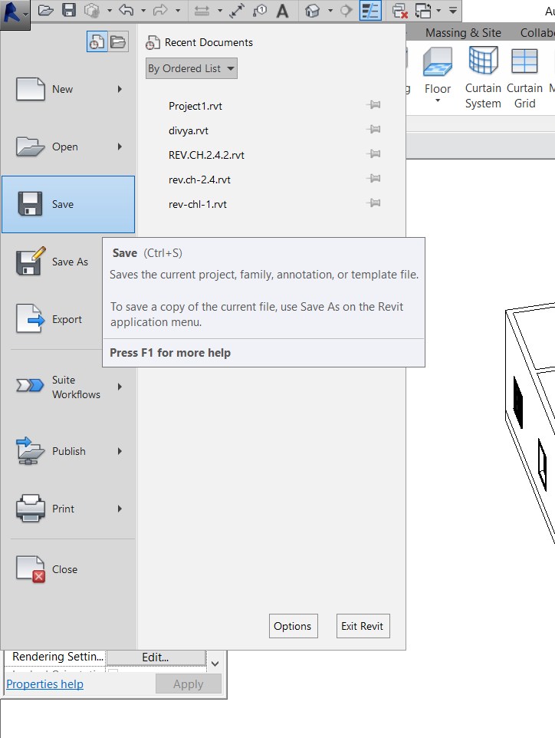Click Synchronize icon in Quick Access Toolbar
The image size is (555, 738).
tap(92, 10)
